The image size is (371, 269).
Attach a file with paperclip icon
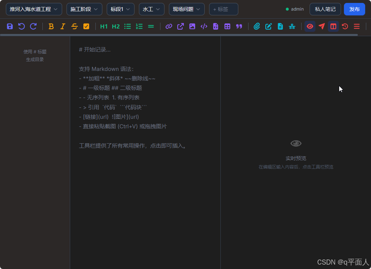(257, 26)
